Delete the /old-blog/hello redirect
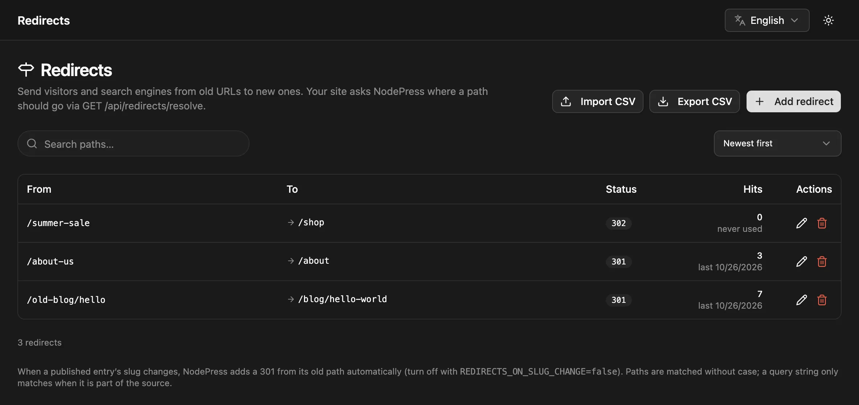The height and width of the screenshot is (405, 859). click(x=822, y=300)
